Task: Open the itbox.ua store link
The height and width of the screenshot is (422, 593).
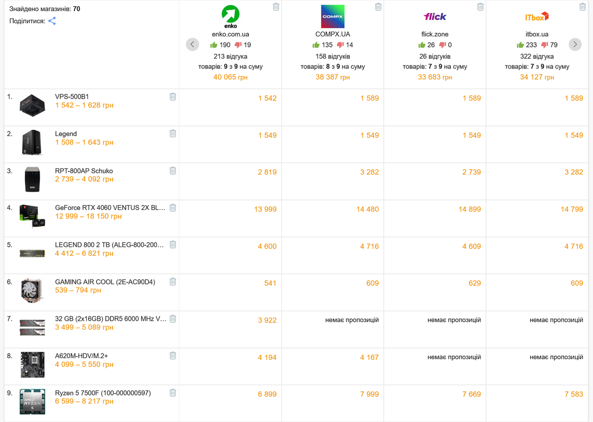Action: [537, 34]
